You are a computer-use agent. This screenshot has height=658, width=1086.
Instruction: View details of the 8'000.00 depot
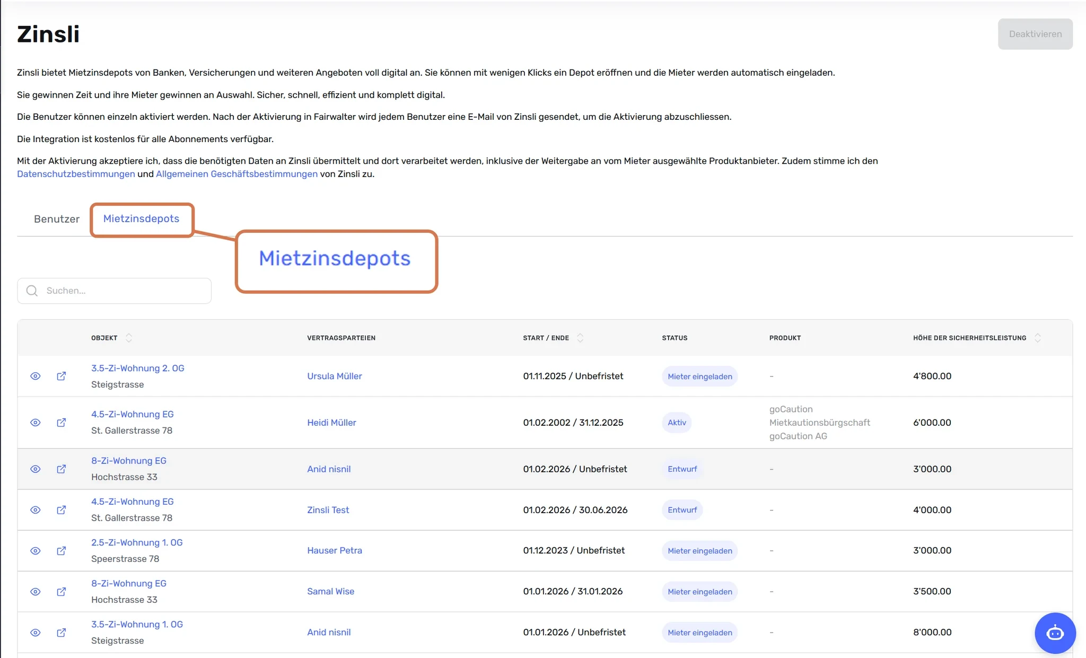pos(36,632)
